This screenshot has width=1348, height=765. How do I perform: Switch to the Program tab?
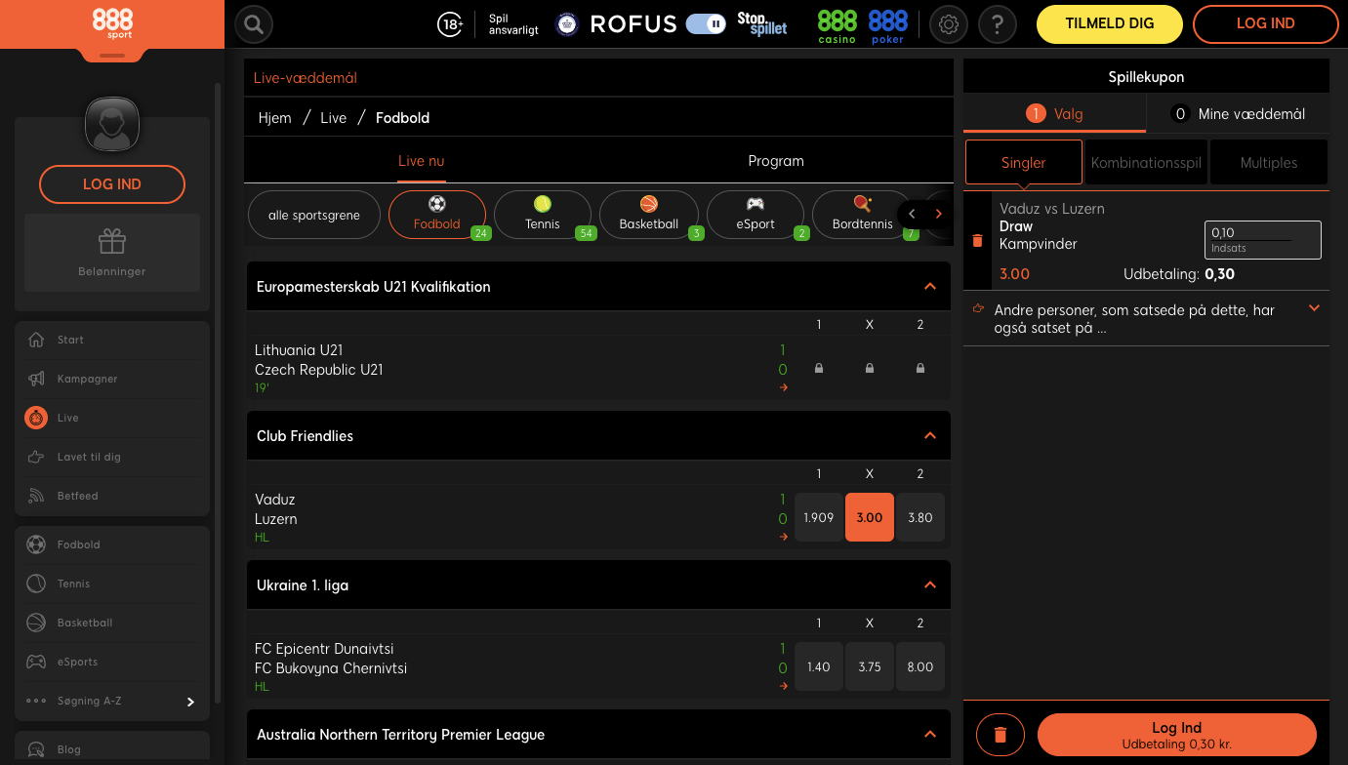pos(776,161)
